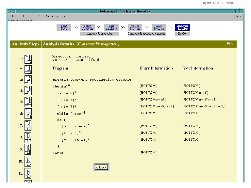Screen dimensions: 251x188
Task: Open analysis step 2 thumbnail
Action: [x=28, y=69]
